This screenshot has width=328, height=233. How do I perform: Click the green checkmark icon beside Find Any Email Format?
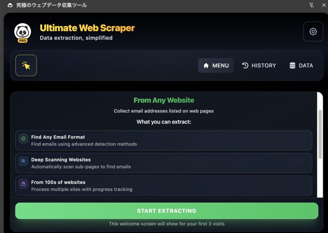click(x=23, y=139)
